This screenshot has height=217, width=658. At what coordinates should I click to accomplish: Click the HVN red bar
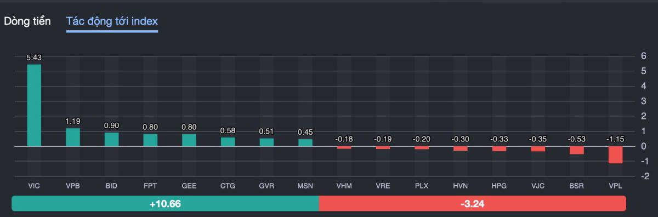pyautogui.click(x=461, y=149)
